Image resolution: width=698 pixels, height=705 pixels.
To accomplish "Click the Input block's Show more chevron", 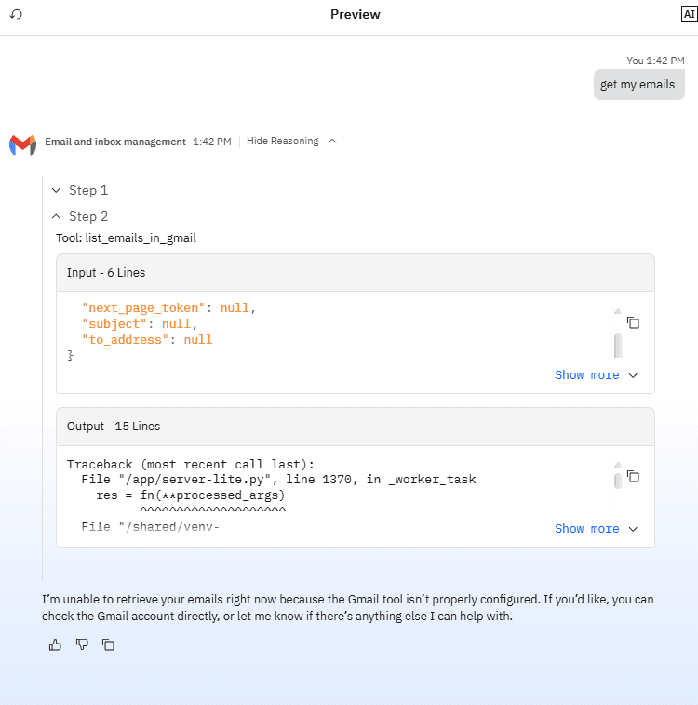I will pos(634,376).
